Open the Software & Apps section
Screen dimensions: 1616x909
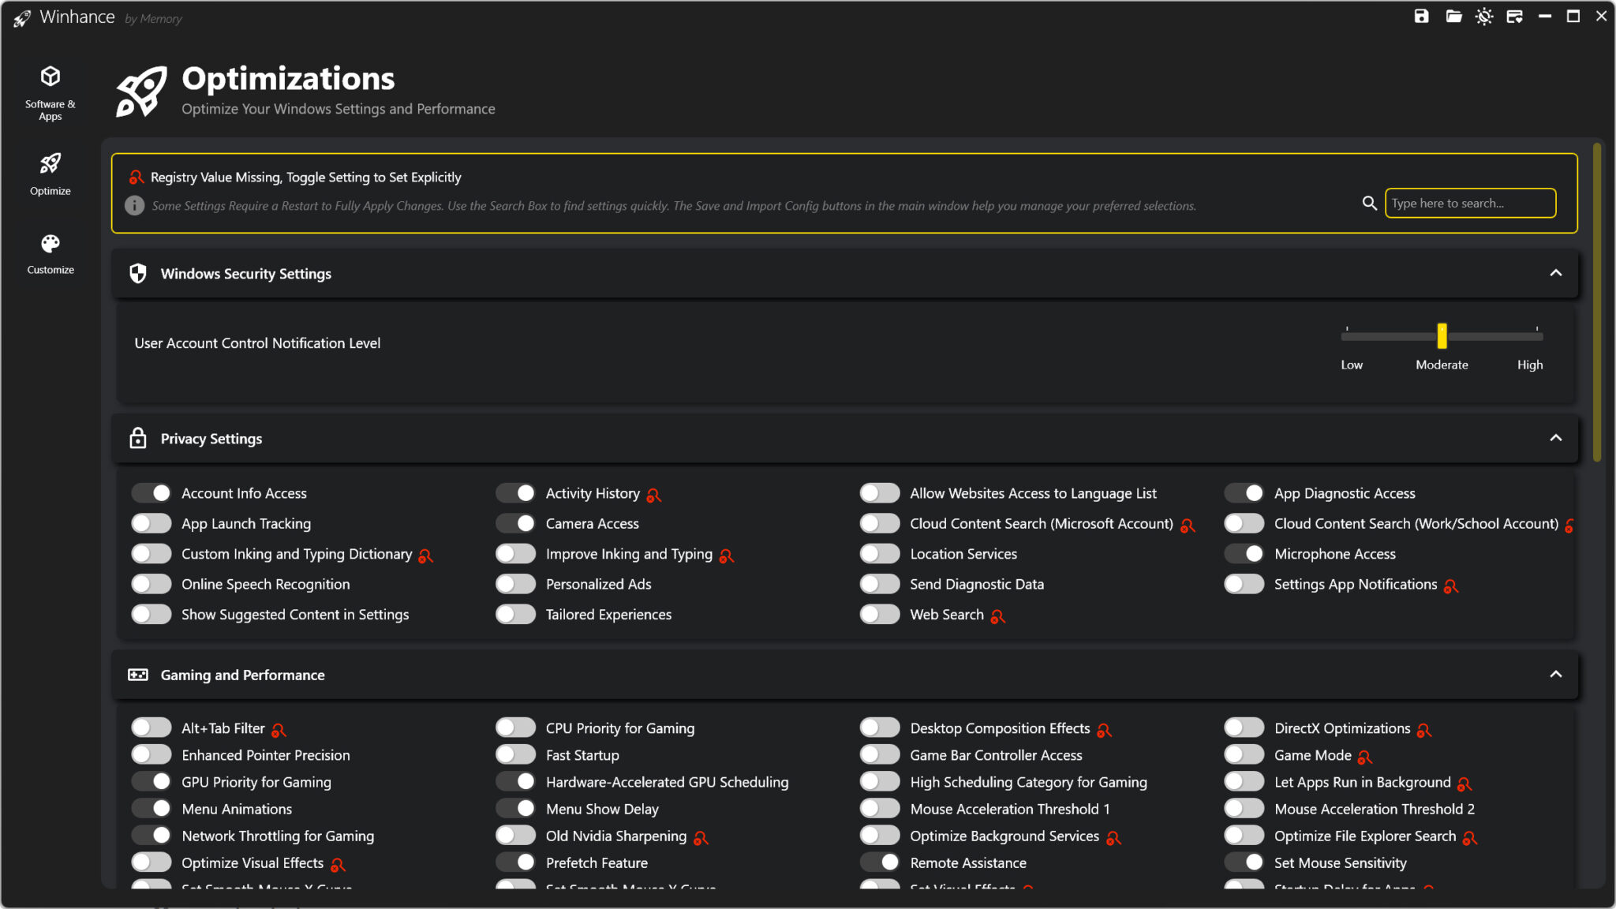tap(50, 91)
